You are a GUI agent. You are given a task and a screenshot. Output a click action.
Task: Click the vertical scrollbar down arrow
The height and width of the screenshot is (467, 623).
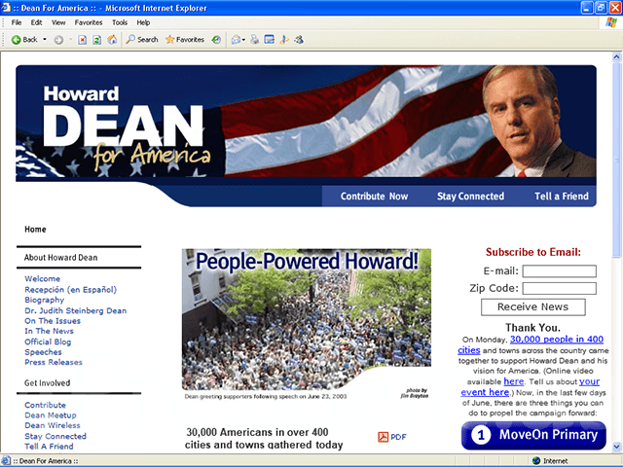pos(616,447)
